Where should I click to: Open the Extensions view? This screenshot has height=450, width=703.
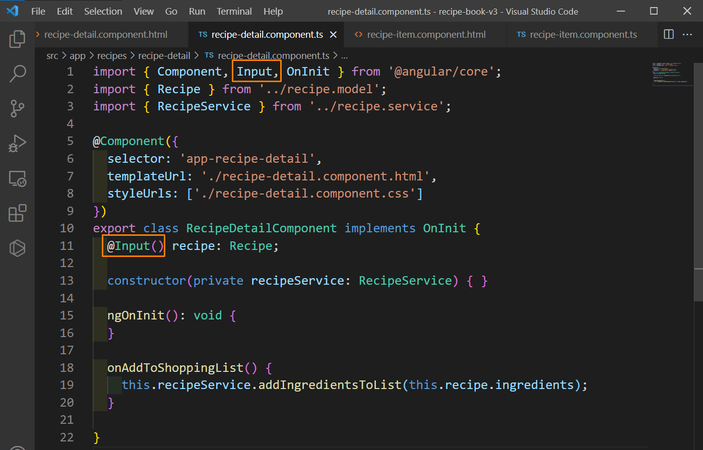17,213
